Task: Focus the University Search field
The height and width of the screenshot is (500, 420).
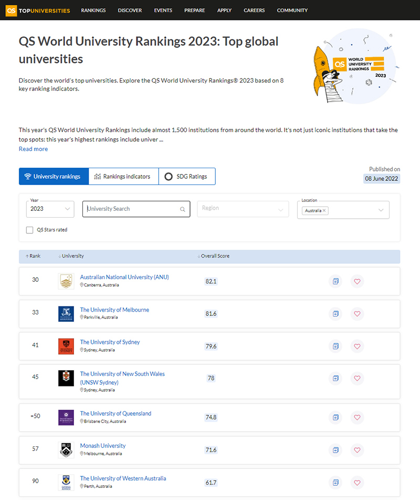Action: (x=136, y=209)
